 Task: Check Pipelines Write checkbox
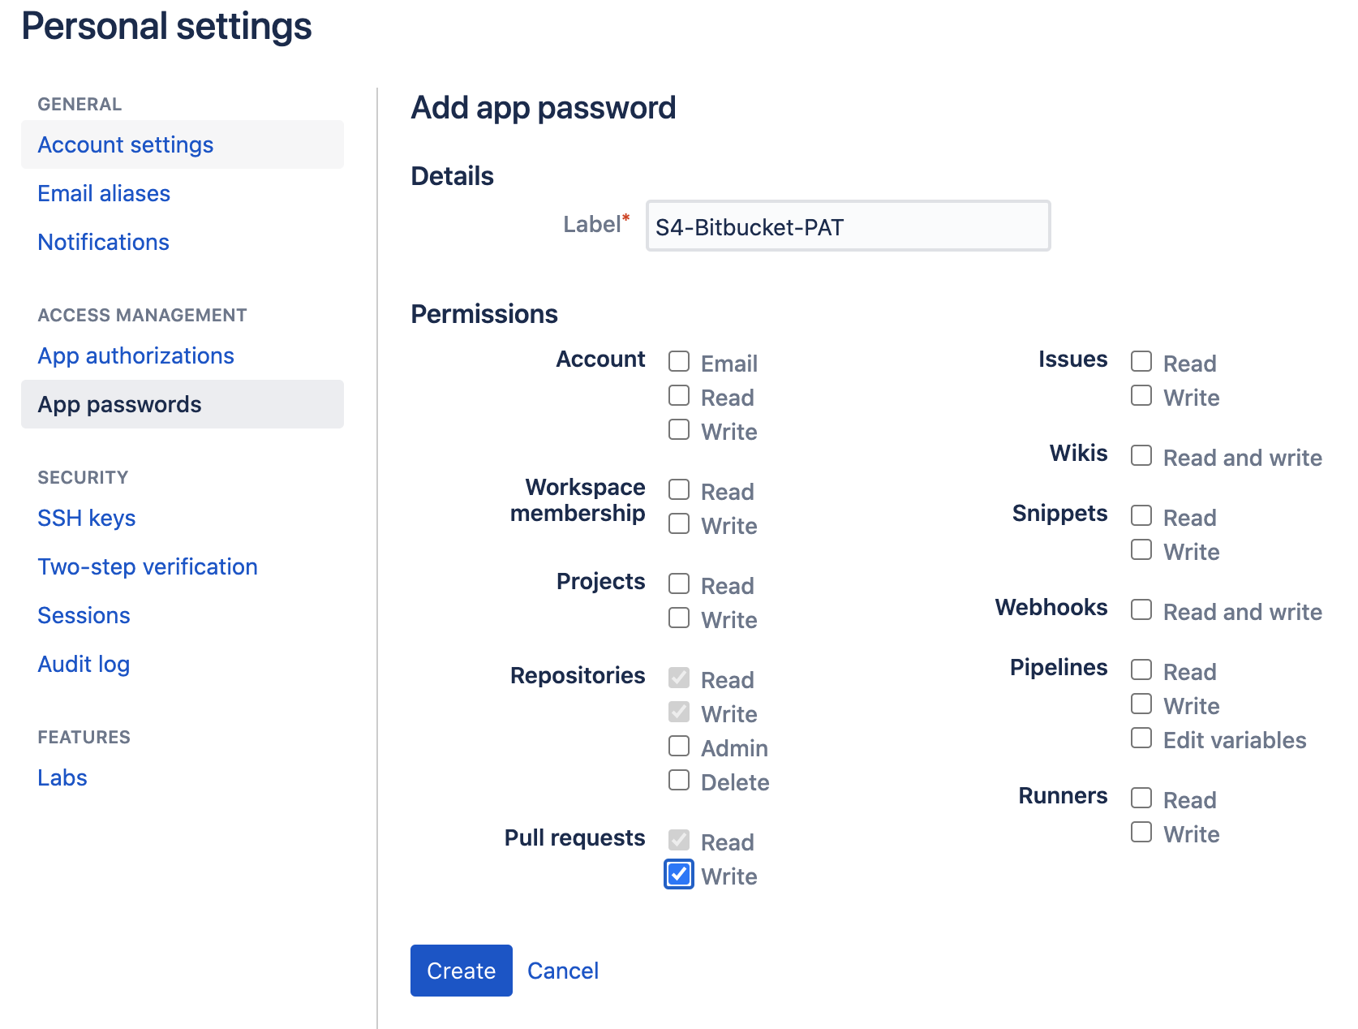1141,704
